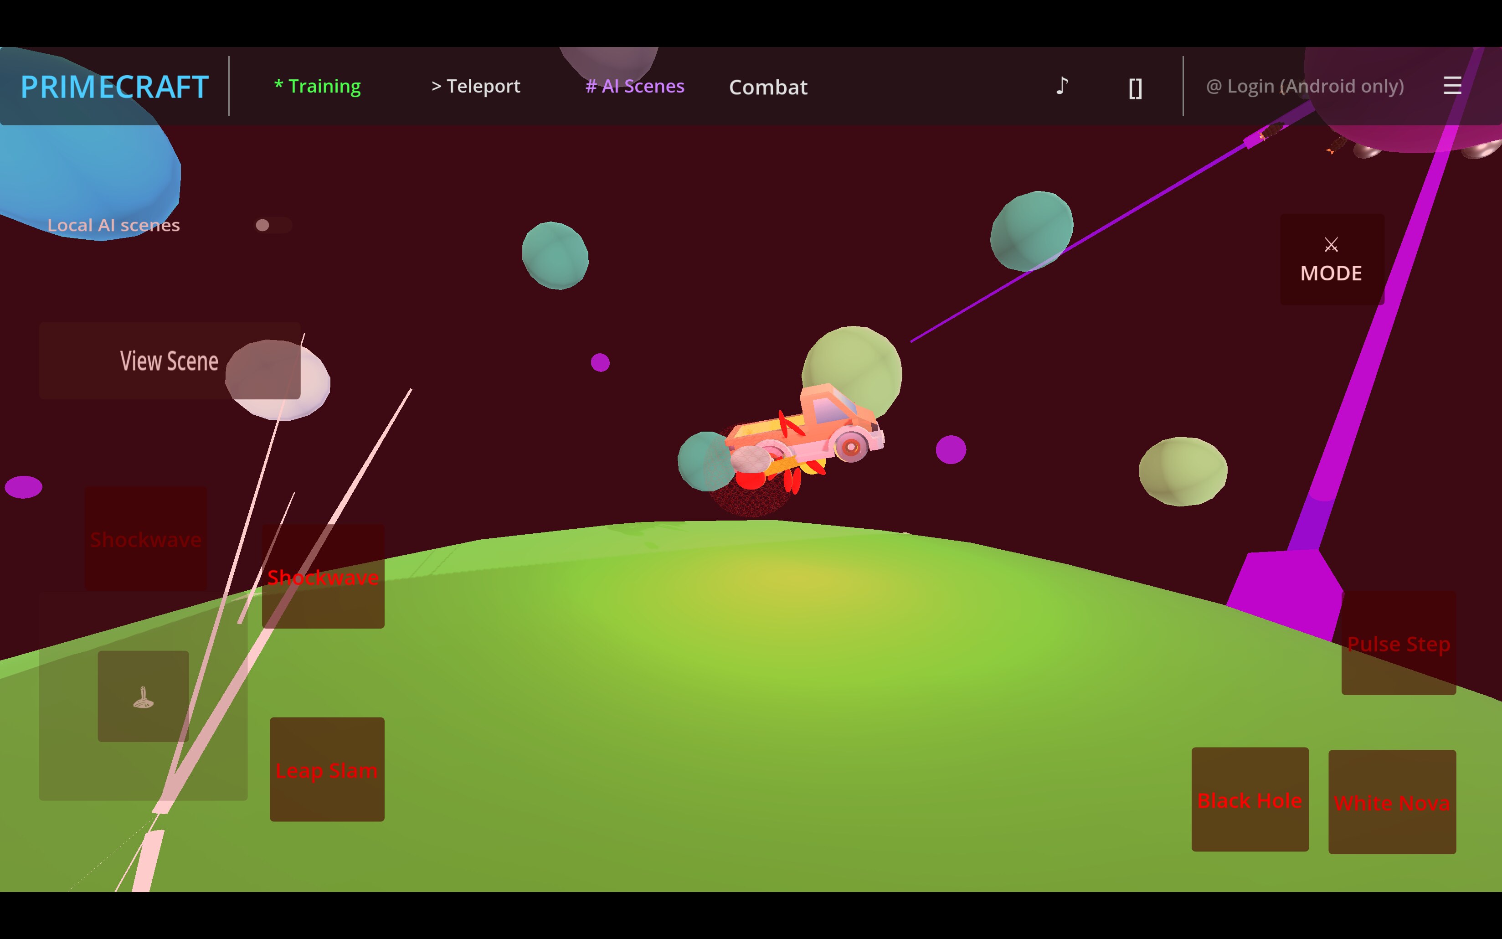The height and width of the screenshot is (939, 1502).
Task: Switch to the AI Scenes tab
Action: tap(635, 86)
